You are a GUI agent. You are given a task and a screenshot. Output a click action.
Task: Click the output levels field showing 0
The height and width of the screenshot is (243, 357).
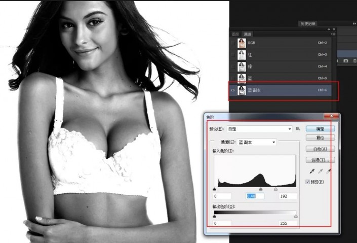[x=222, y=223]
